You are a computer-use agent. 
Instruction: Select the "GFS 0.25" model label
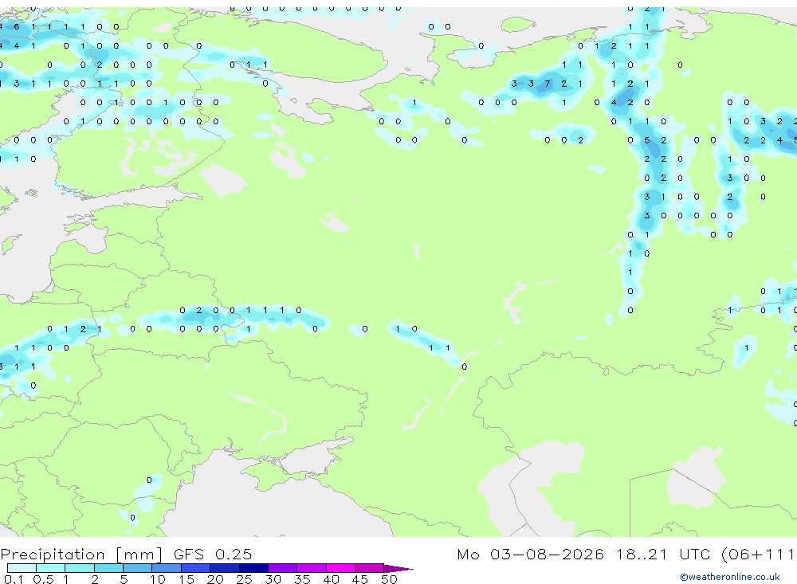coord(213,554)
